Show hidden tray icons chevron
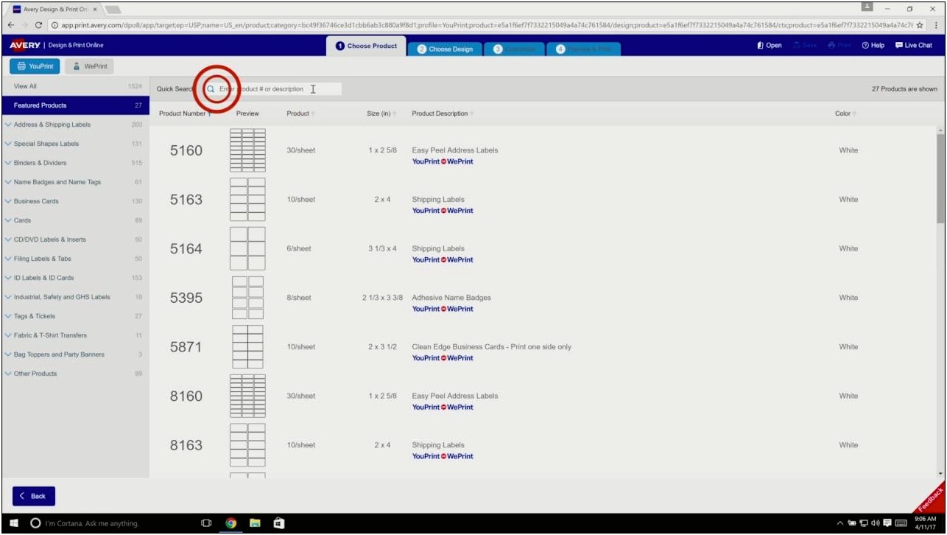Viewport: 947px width, 535px height. [x=840, y=523]
